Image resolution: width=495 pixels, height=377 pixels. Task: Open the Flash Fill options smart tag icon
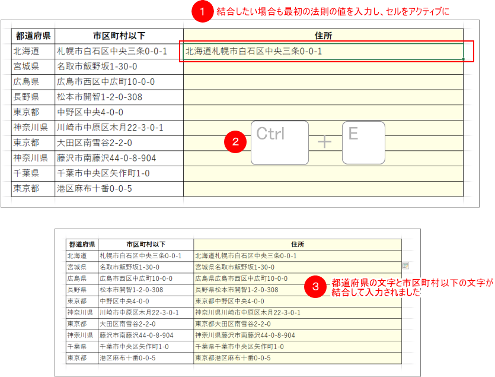[405, 265]
